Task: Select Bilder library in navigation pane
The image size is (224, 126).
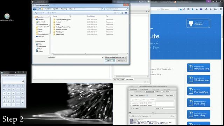Action: 40,44
